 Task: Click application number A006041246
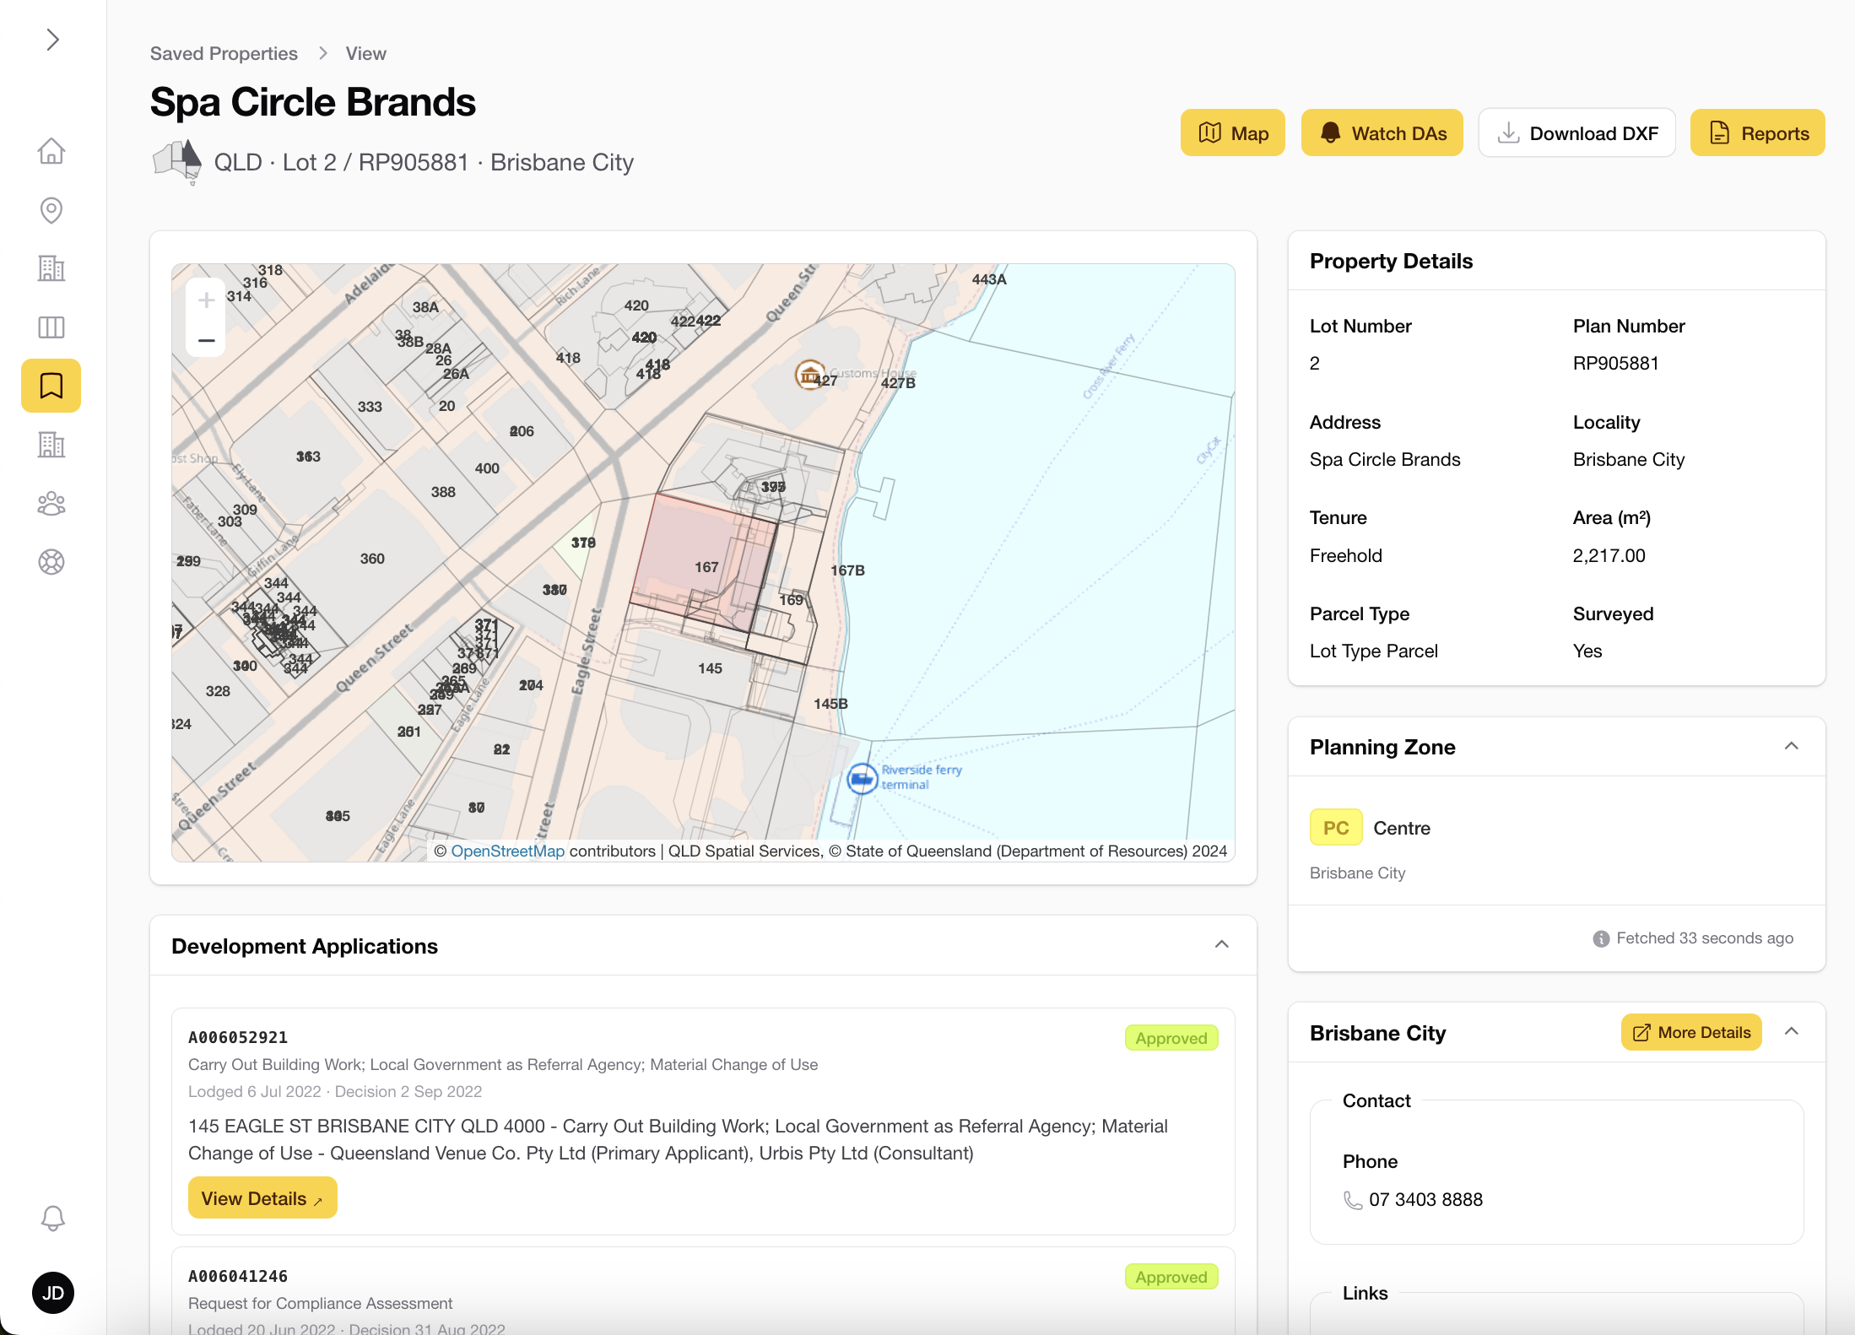[x=238, y=1276]
